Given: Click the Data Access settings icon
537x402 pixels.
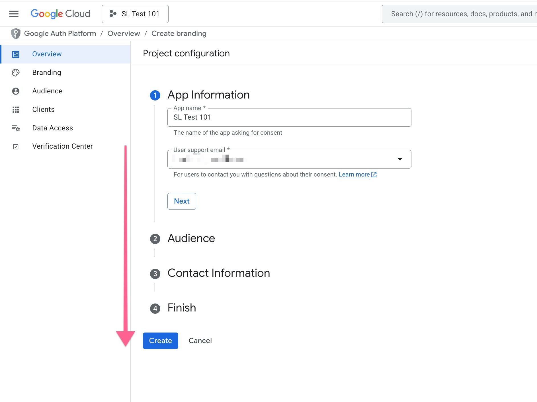Looking at the screenshot, I should tap(16, 128).
